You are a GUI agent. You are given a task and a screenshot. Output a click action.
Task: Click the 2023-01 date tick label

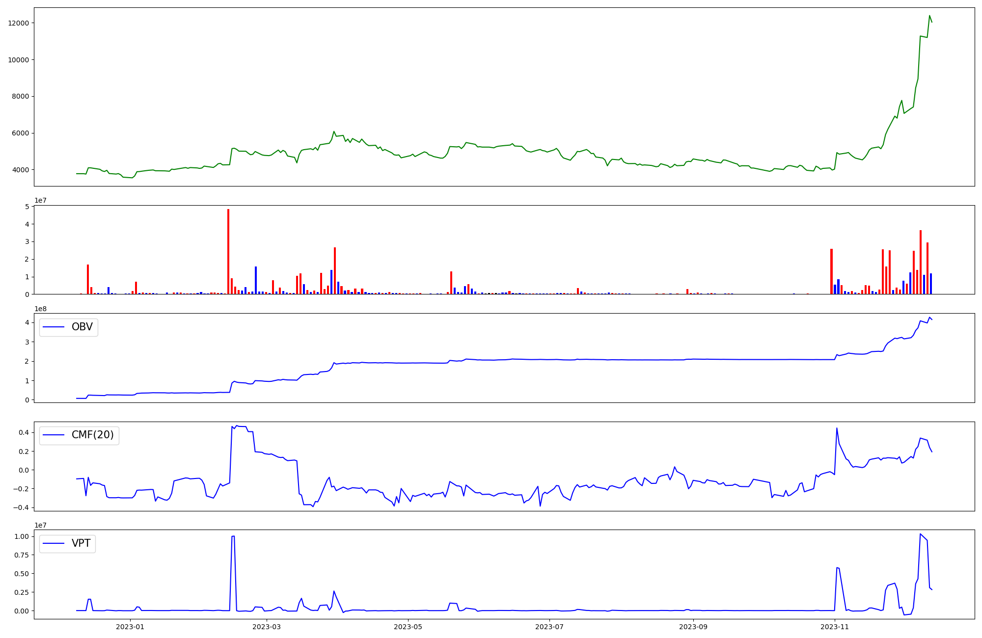[130, 627]
